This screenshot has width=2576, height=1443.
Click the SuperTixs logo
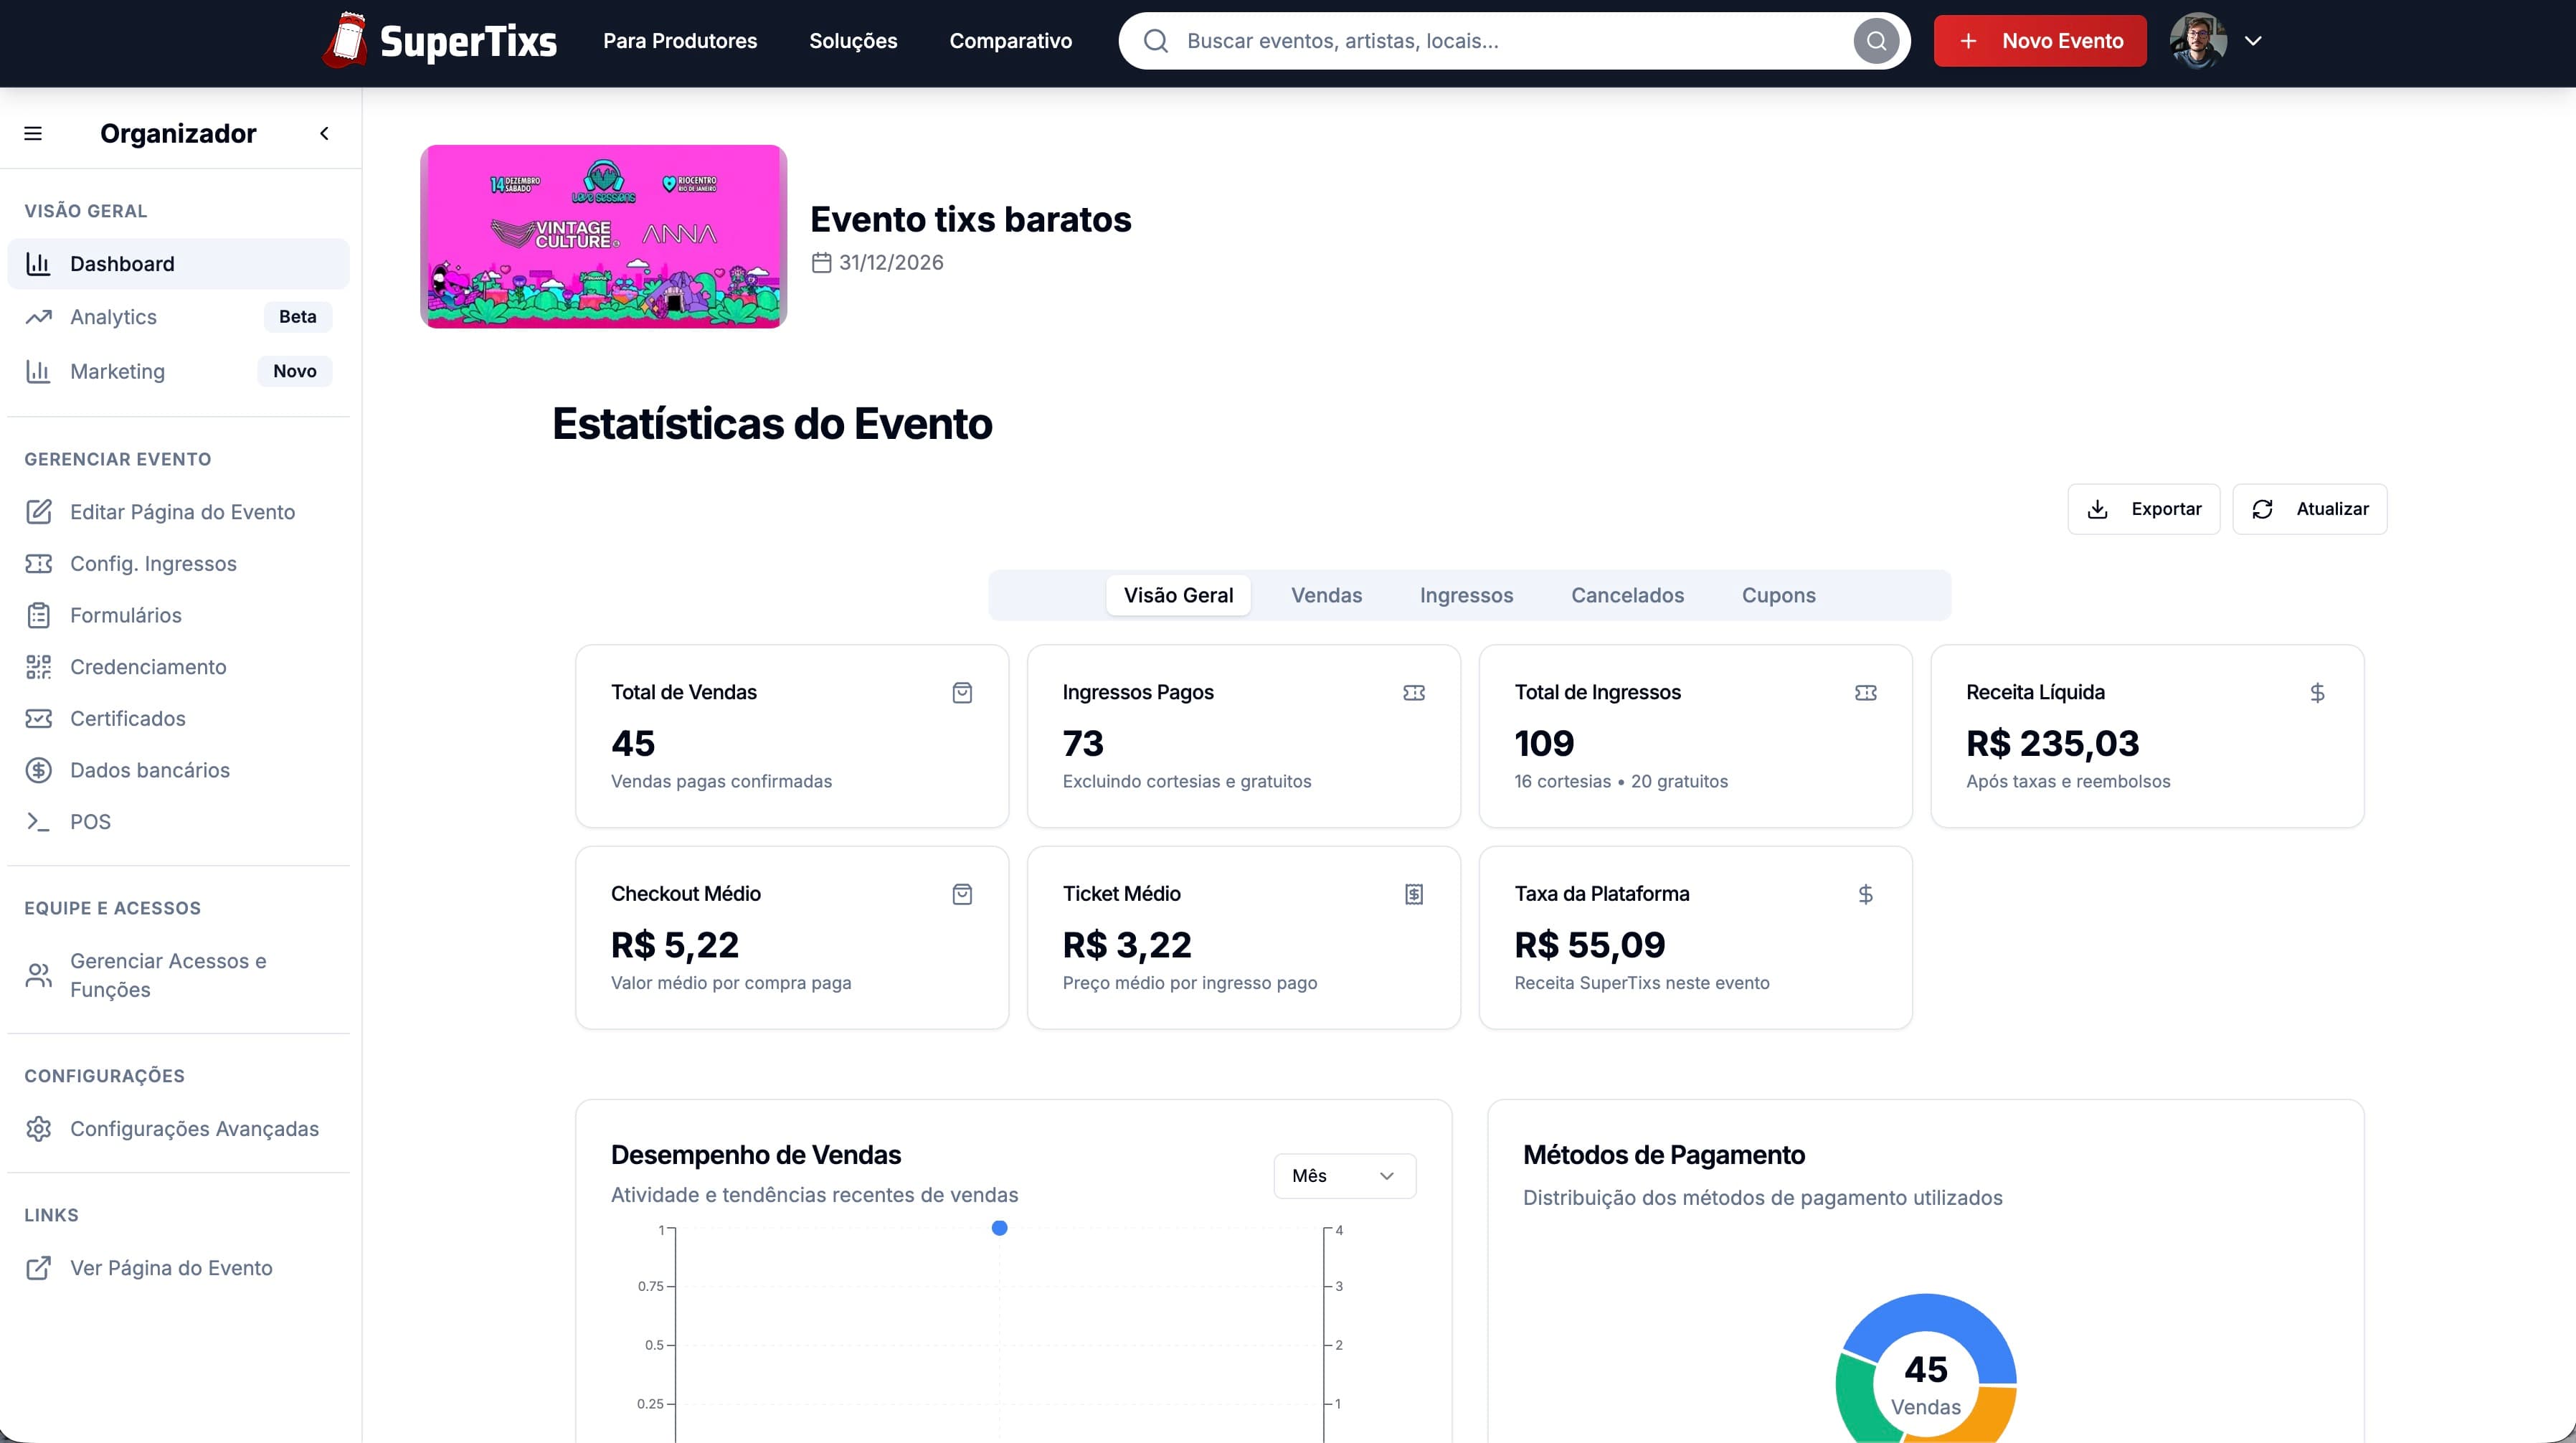point(439,41)
